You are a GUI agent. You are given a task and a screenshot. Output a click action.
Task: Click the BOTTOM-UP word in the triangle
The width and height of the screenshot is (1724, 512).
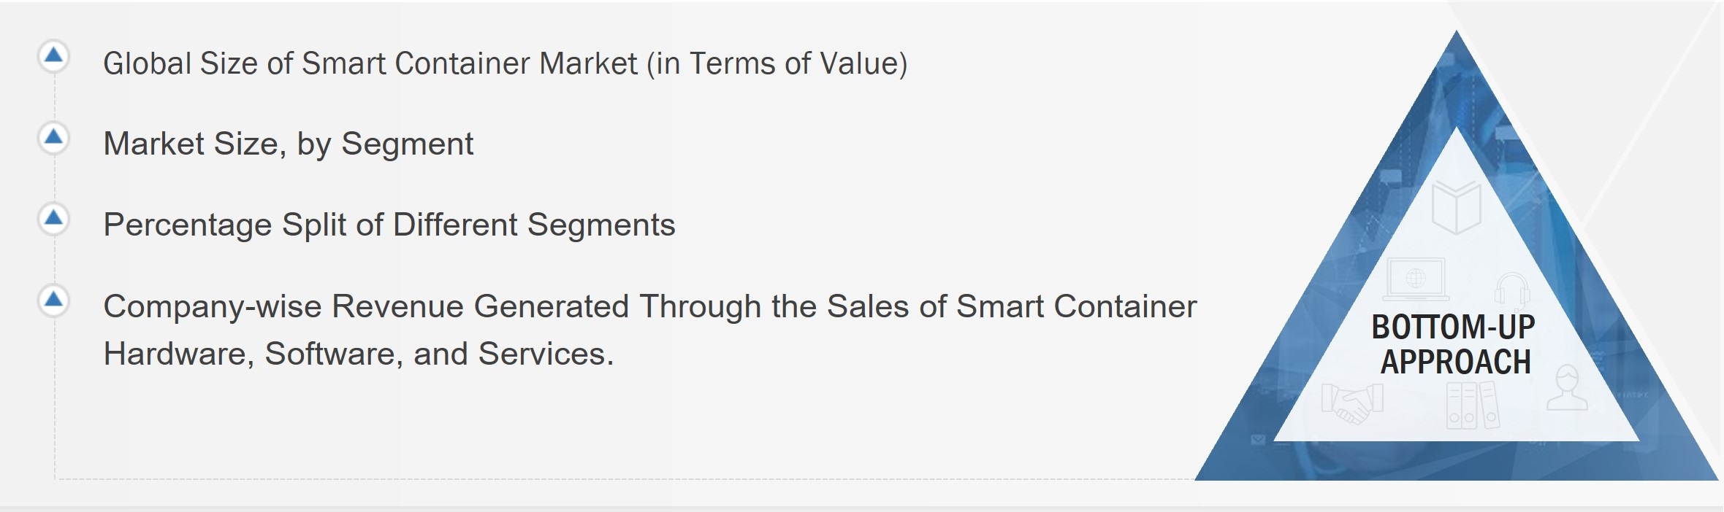click(1453, 327)
